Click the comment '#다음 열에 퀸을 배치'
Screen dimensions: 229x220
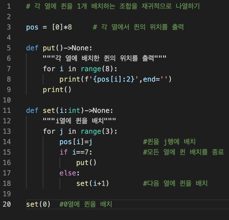175,183
